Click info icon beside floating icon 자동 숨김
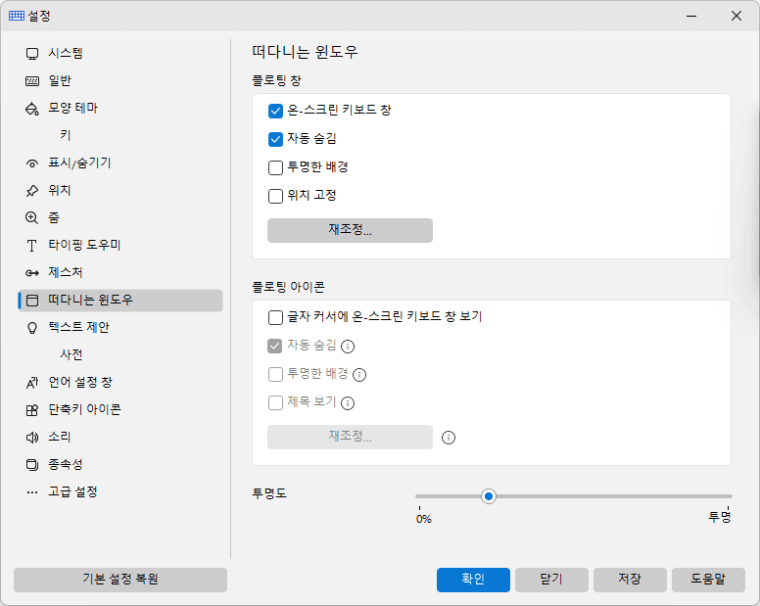 click(348, 347)
